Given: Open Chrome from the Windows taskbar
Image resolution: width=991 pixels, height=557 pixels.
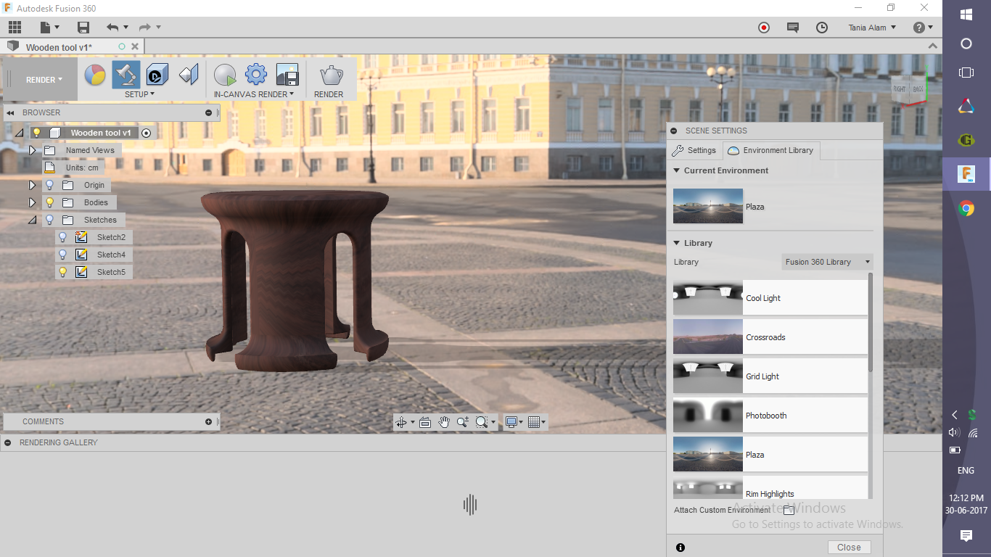Looking at the screenshot, I should (966, 209).
